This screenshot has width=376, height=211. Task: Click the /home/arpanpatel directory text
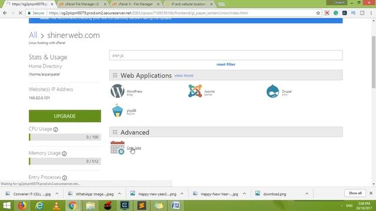click(44, 74)
